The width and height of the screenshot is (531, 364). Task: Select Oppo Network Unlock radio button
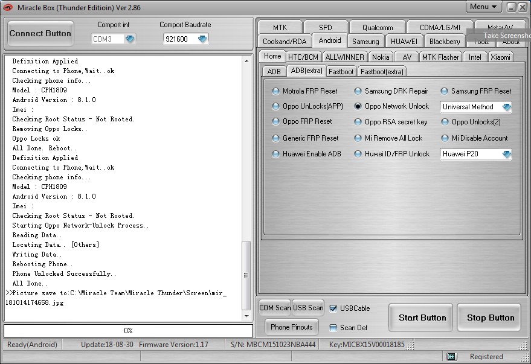(358, 106)
